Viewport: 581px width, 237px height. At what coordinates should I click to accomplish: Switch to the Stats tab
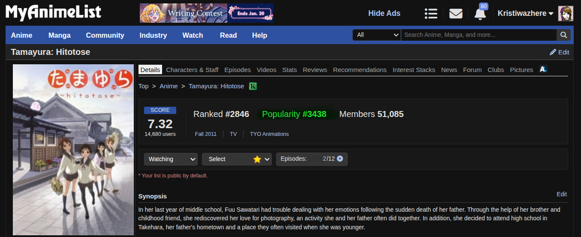289,69
